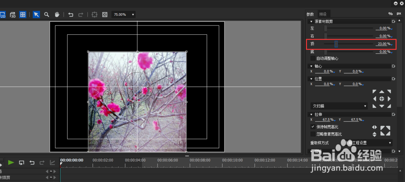Click the green play button
Screen dimensions: 405x182
[11, 163]
